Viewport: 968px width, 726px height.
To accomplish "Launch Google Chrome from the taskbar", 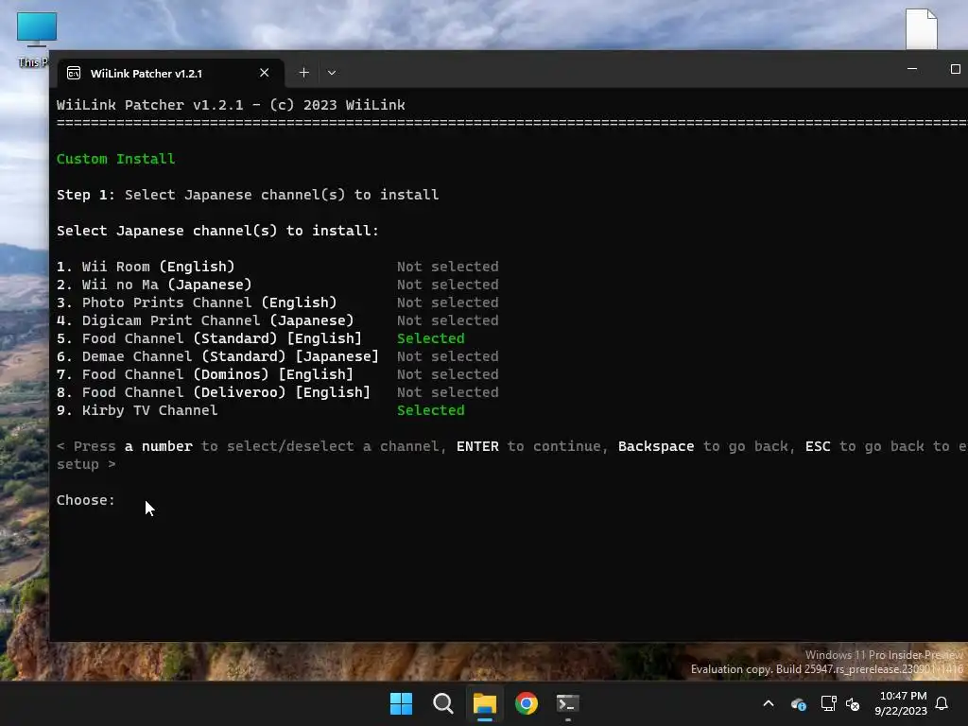I will click(x=526, y=703).
